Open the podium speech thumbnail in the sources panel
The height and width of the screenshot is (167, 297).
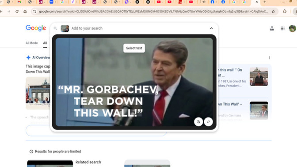pos(259,76)
